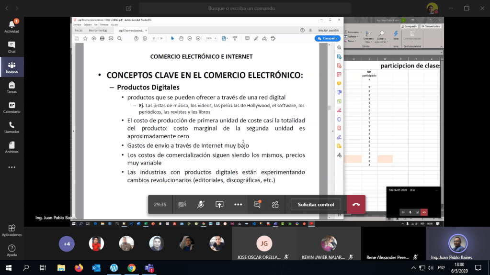Open more actions menu in call bar
Screen dimensions: 490x275
tap(238, 205)
